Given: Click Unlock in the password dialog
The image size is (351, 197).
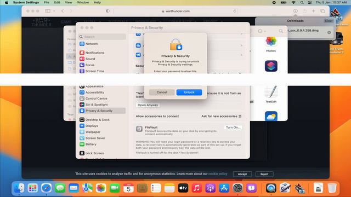Looking at the screenshot, I should (189, 92).
